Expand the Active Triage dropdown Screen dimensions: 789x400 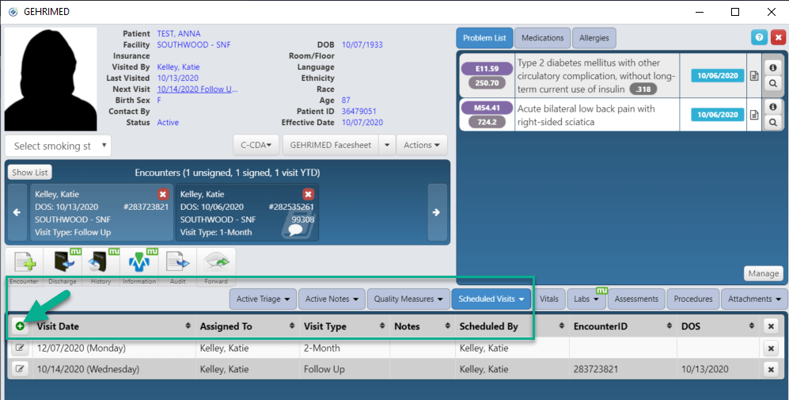pyautogui.click(x=263, y=299)
